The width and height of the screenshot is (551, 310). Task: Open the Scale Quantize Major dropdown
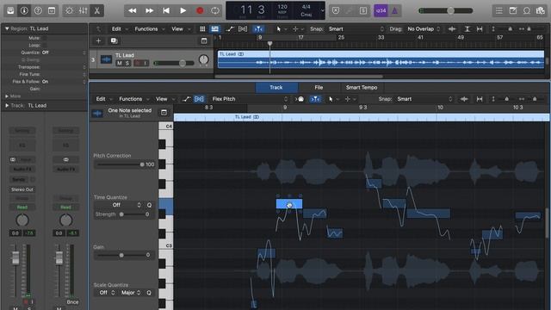(131, 293)
